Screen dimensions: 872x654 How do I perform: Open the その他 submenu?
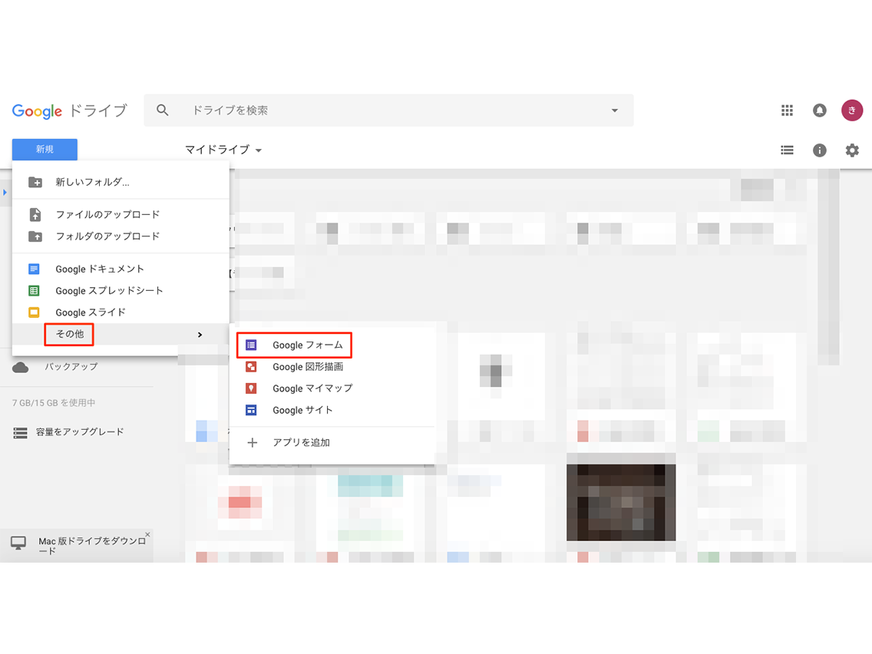(x=121, y=334)
